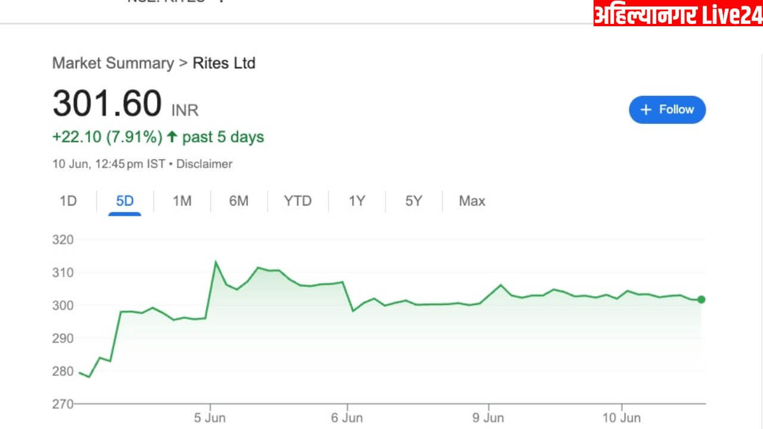Switch chart to 5Y range

pyautogui.click(x=414, y=201)
